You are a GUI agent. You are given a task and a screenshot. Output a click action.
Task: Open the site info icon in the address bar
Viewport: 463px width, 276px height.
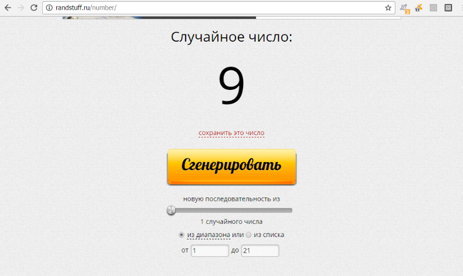(49, 7)
